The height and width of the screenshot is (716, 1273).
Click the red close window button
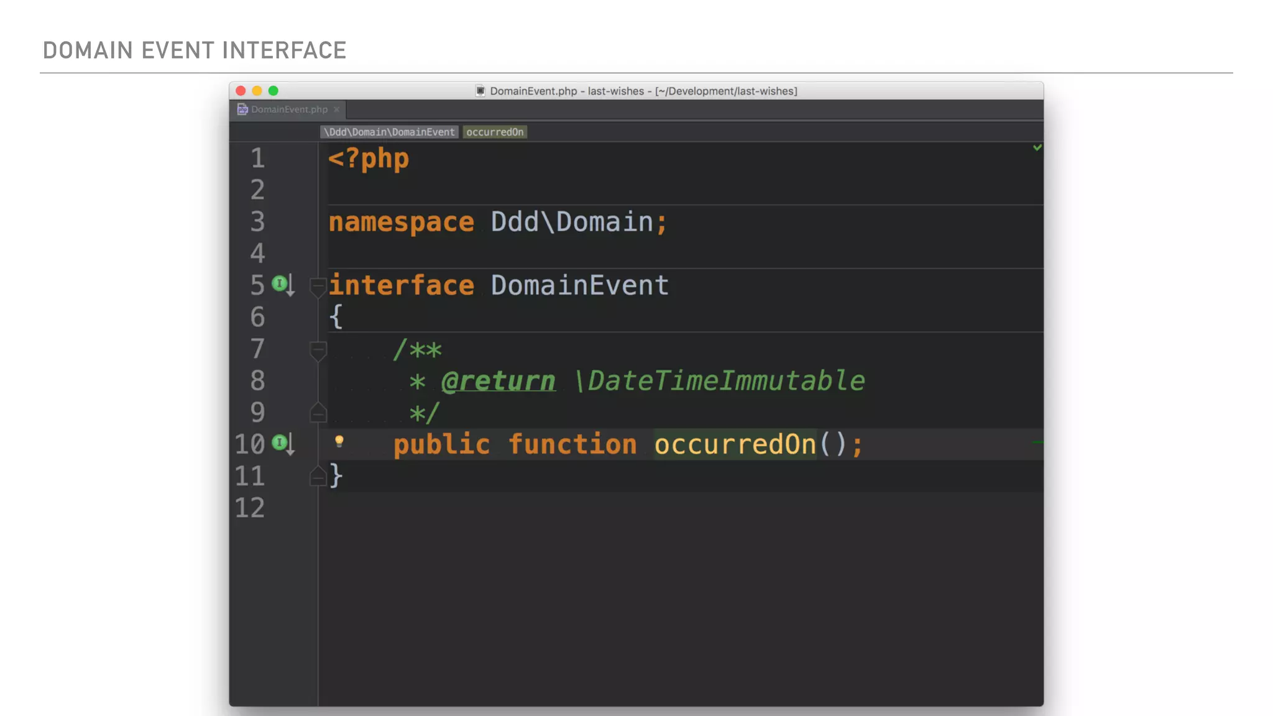[241, 91]
